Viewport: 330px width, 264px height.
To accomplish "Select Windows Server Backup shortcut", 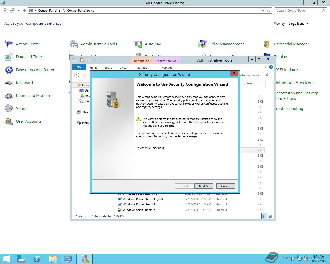I will pyautogui.click(x=139, y=210).
